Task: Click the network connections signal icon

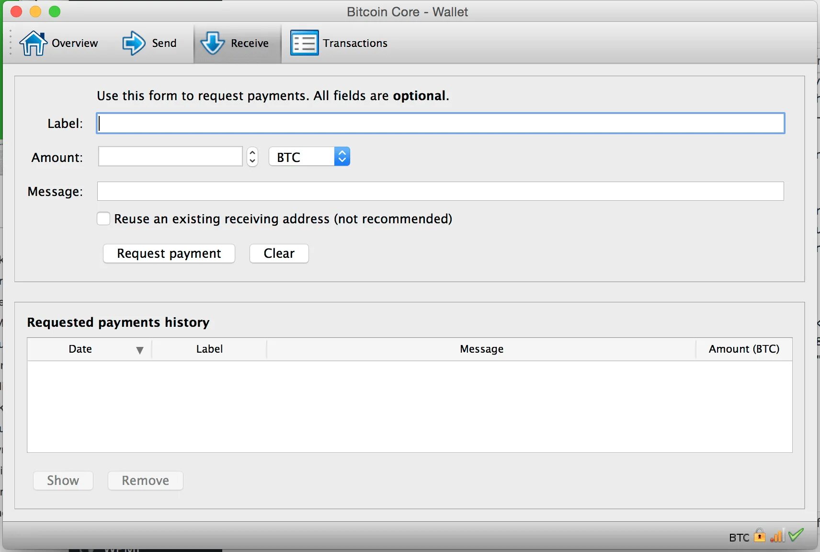Action: (777, 536)
